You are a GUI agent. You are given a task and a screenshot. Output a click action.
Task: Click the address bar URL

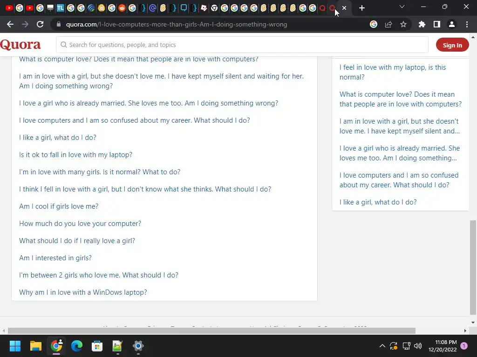tap(177, 24)
